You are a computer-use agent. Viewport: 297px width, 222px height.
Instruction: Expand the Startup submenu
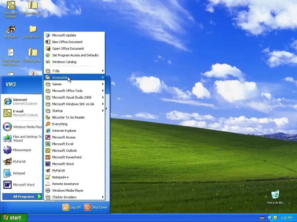[74, 111]
